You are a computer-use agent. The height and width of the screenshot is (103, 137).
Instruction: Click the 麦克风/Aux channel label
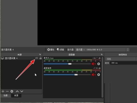click(48, 58)
